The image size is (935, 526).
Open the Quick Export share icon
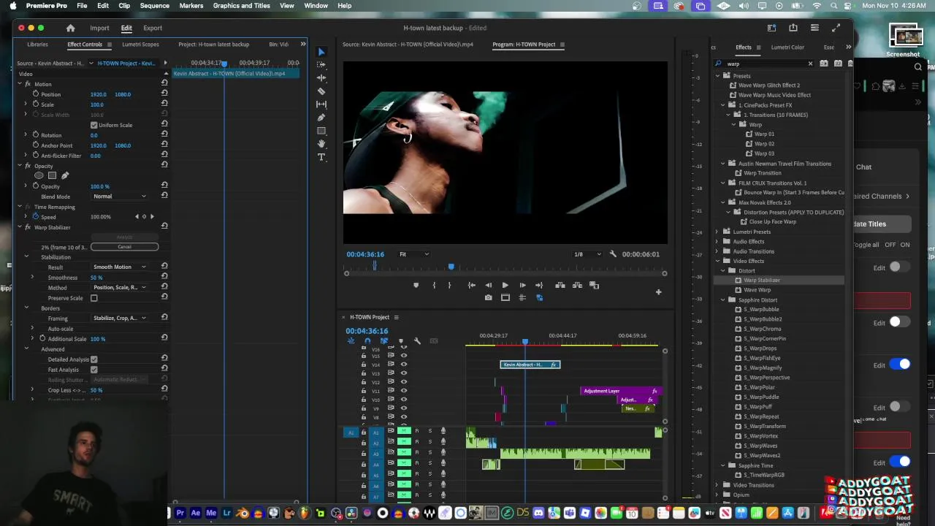[793, 28]
